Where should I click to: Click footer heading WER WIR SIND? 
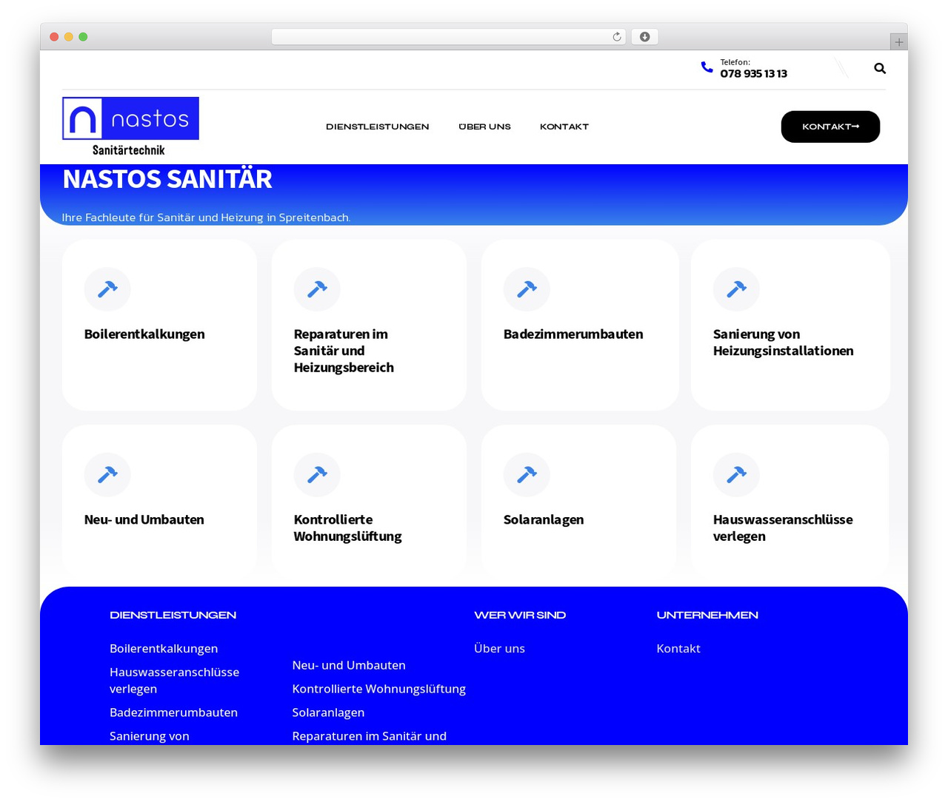tap(520, 615)
